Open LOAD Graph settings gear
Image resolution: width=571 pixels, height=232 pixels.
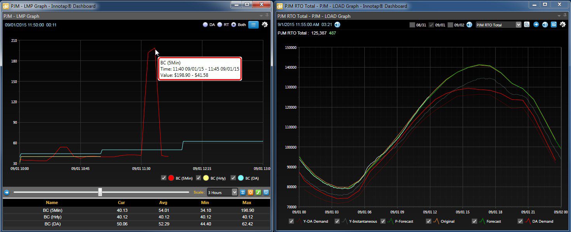click(562, 24)
